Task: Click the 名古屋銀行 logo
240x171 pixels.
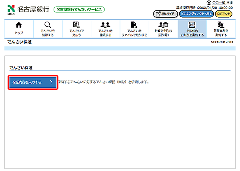Action: 28,9
